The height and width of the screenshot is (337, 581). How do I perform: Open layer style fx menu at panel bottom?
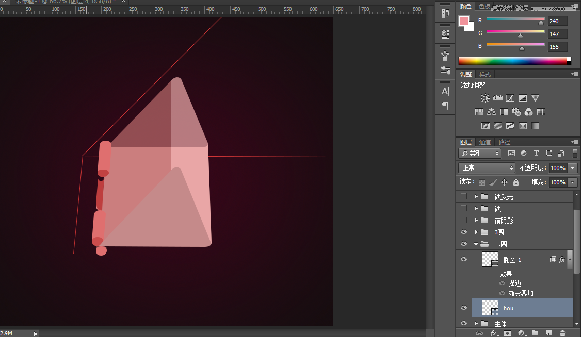[x=494, y=333]
